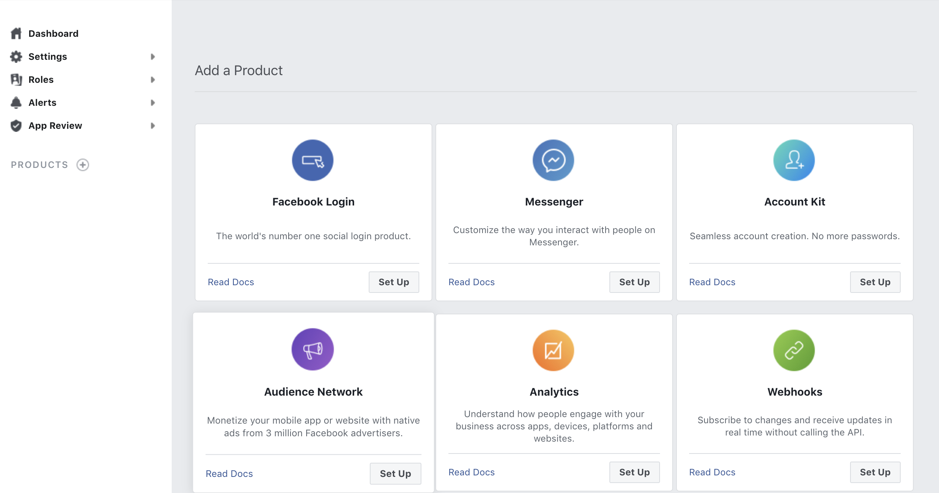The height and width of the screenshot is (493, 939).
Task: Click the Roles badge icon
Action: (16, 79)
